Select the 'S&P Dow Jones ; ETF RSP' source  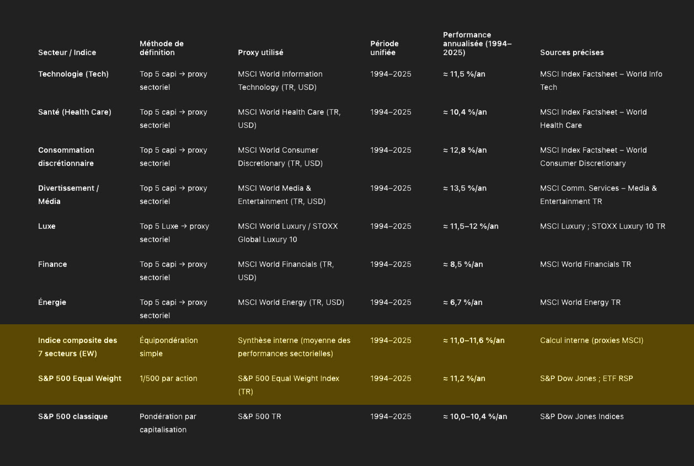click(586, 378)
